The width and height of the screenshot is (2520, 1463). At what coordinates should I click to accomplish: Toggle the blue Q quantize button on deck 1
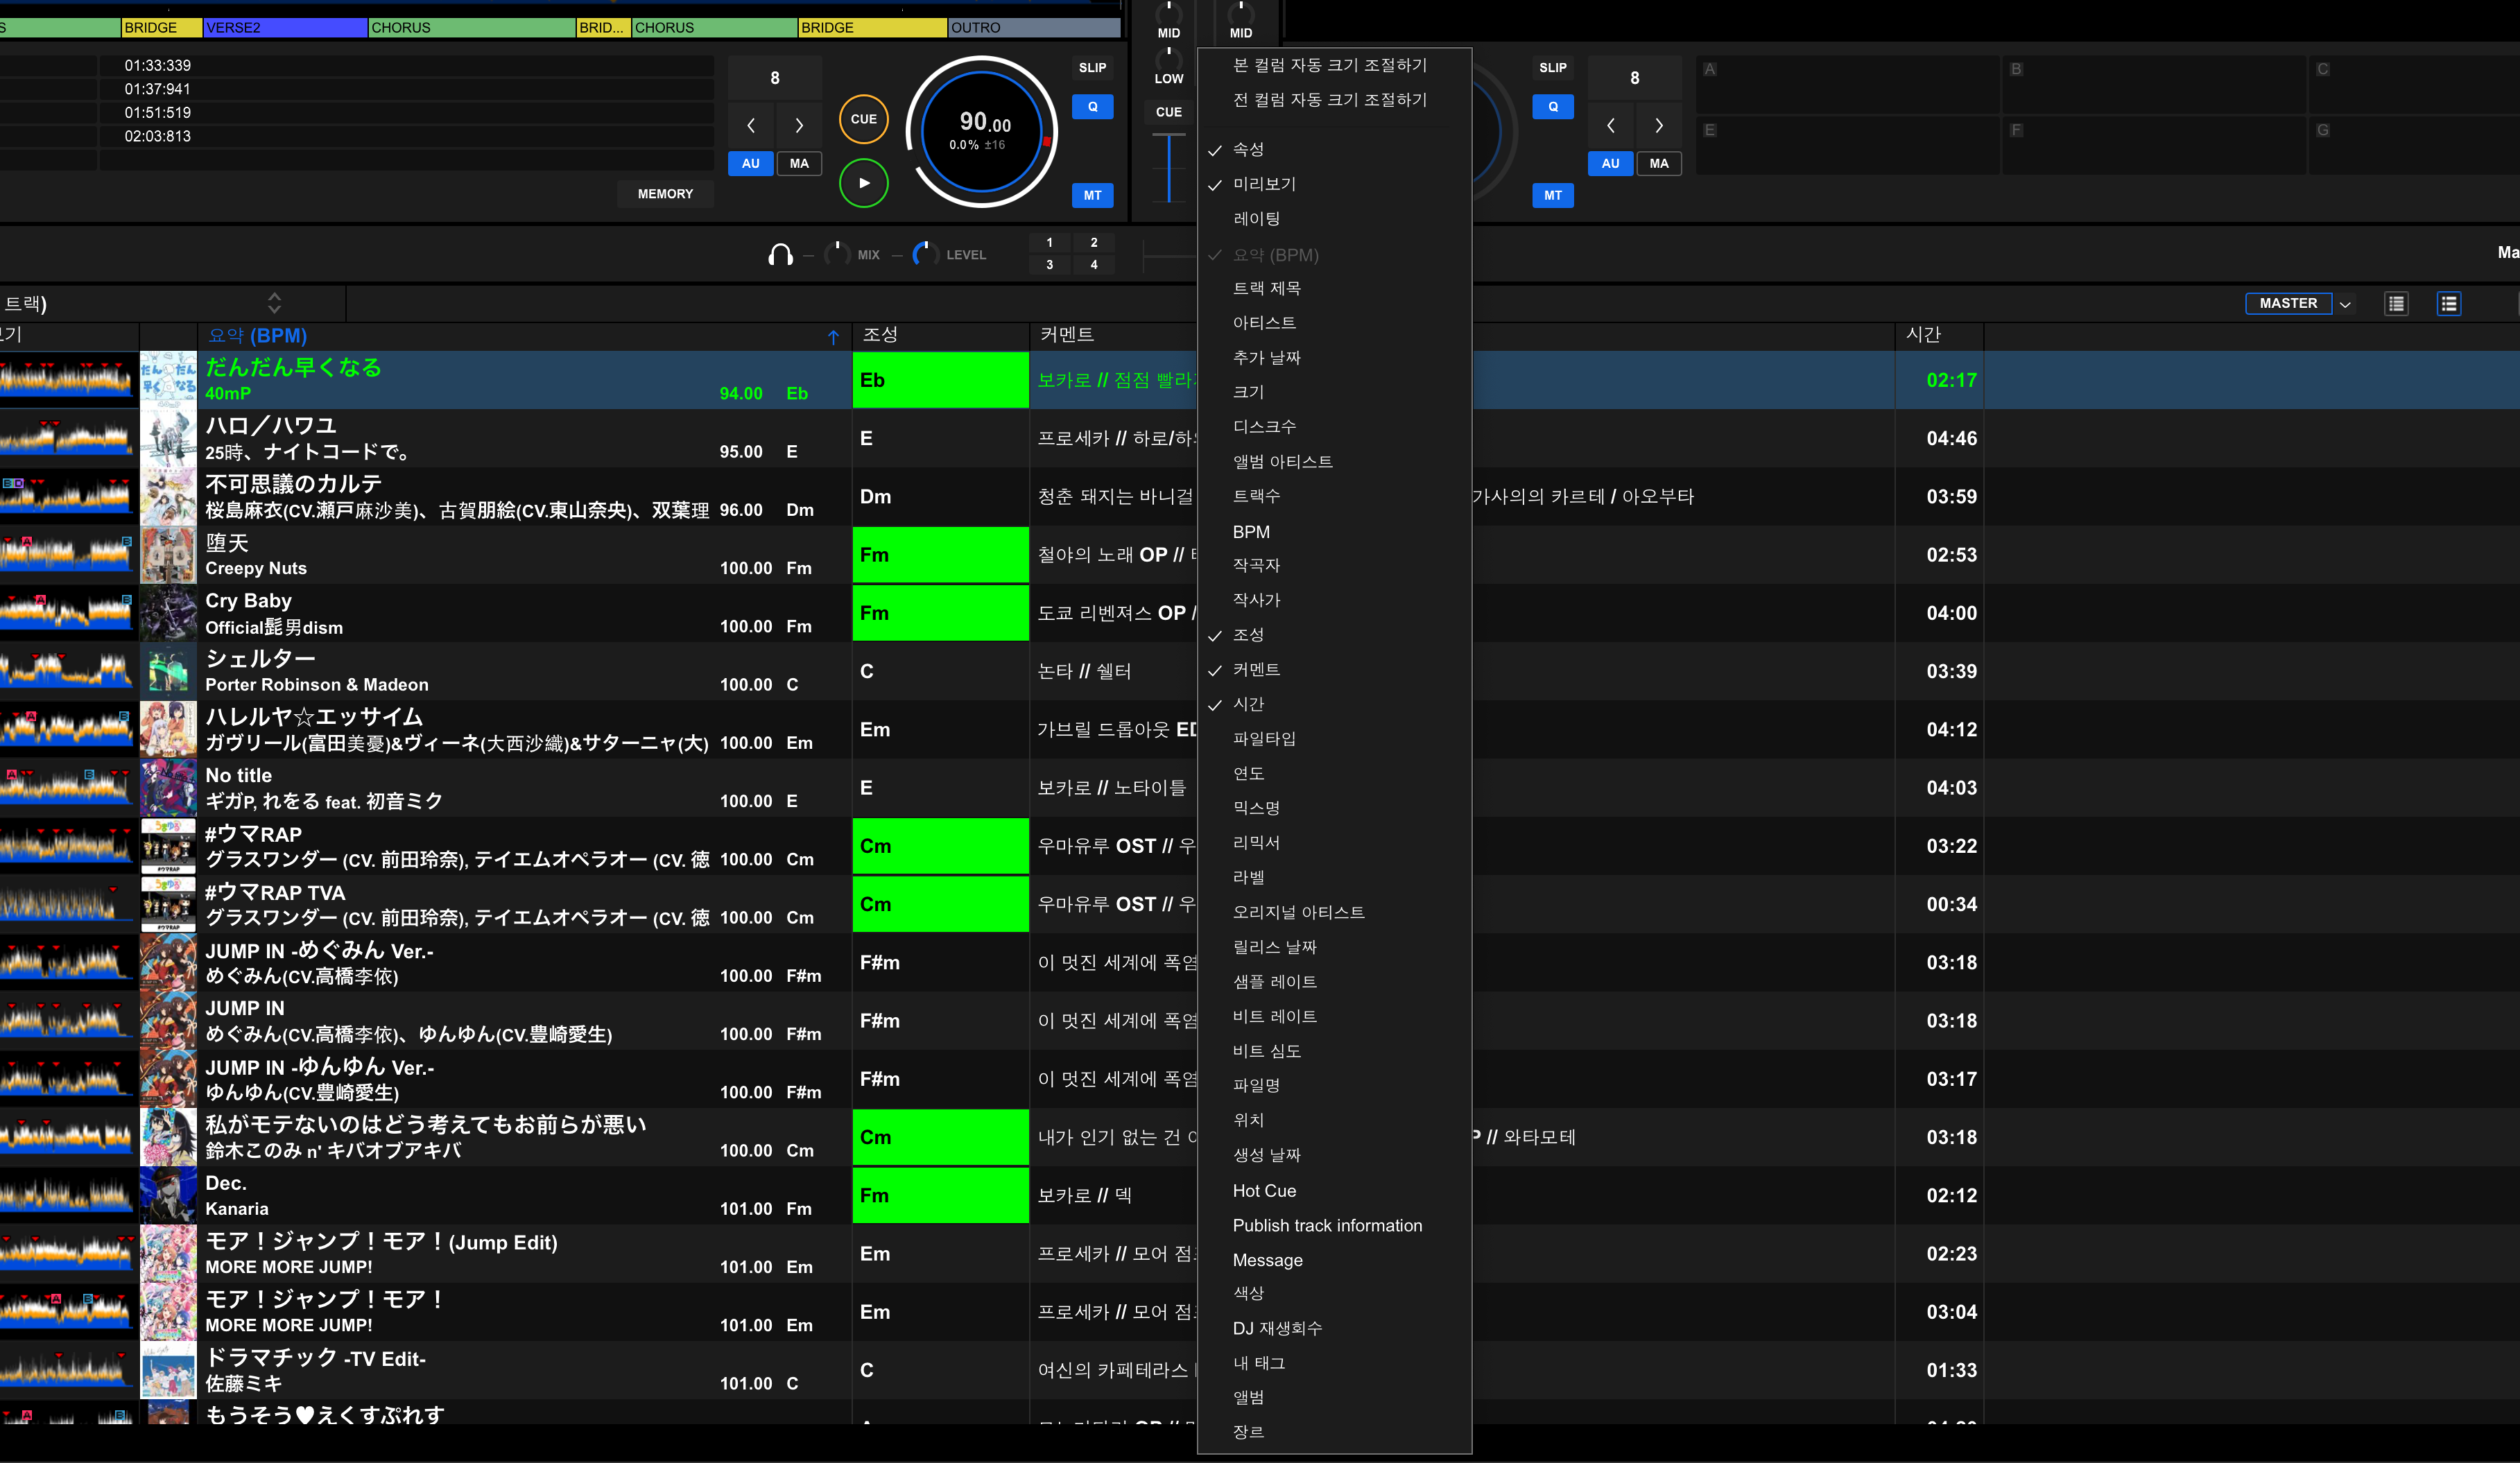1092,107
